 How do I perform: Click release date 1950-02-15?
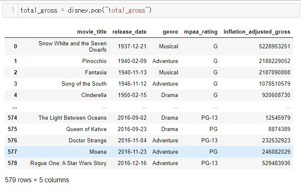[132, 95]
